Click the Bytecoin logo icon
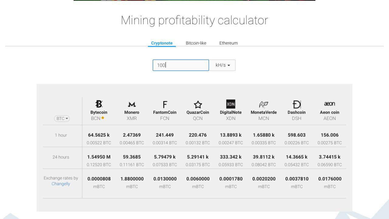This screenshot has height=219, width=389. (x=99, y=104)
